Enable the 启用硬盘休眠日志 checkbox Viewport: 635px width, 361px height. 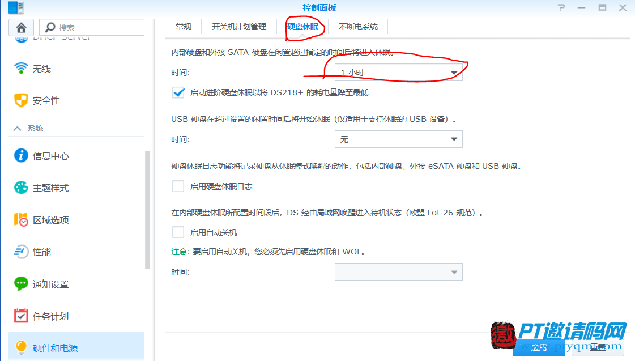point(178,186)
